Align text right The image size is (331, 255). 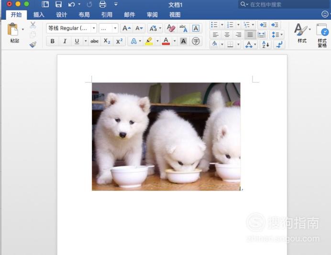tap(239, 35)
